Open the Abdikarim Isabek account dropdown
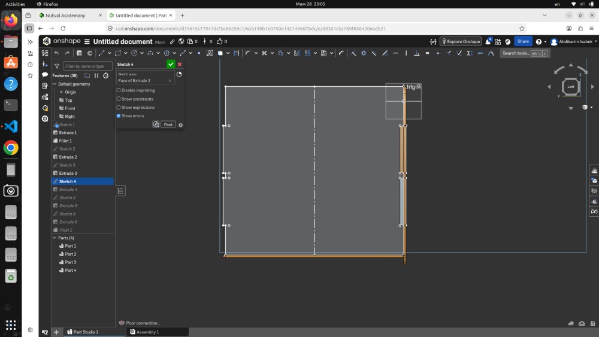Image resolution: width=599 pixels, height=337 pixels. pos(573,41)
